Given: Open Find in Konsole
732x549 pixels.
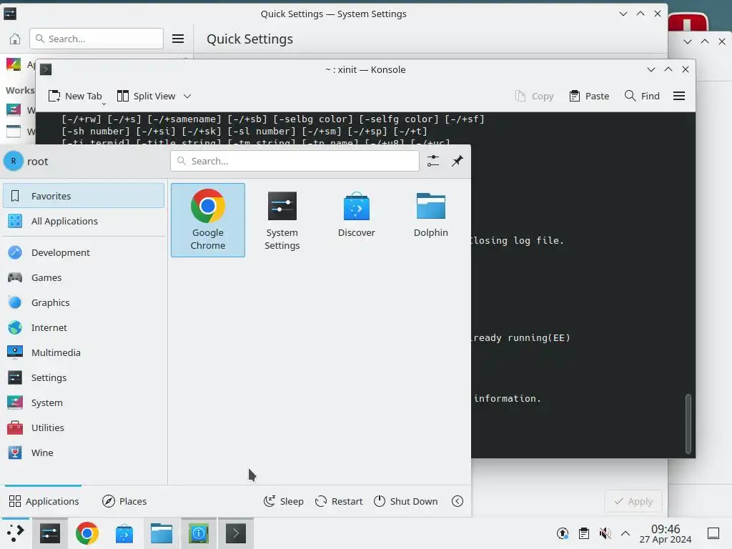Looking at the screenshot, I should tap(642, 97).
